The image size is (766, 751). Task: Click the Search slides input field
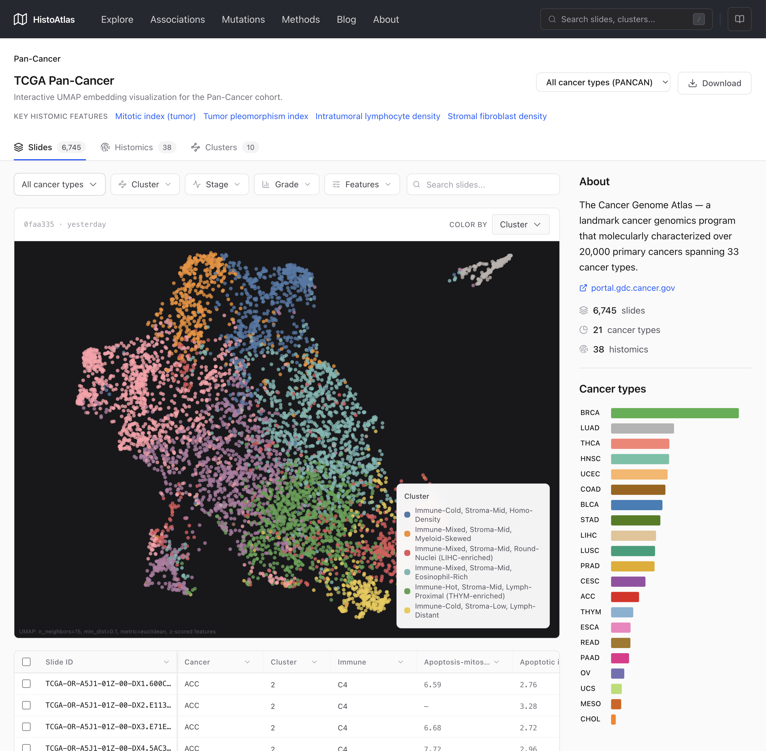point(482,184)
